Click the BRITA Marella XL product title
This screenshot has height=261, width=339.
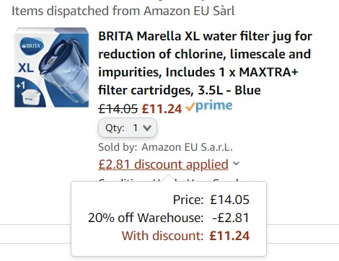[205, 63]
